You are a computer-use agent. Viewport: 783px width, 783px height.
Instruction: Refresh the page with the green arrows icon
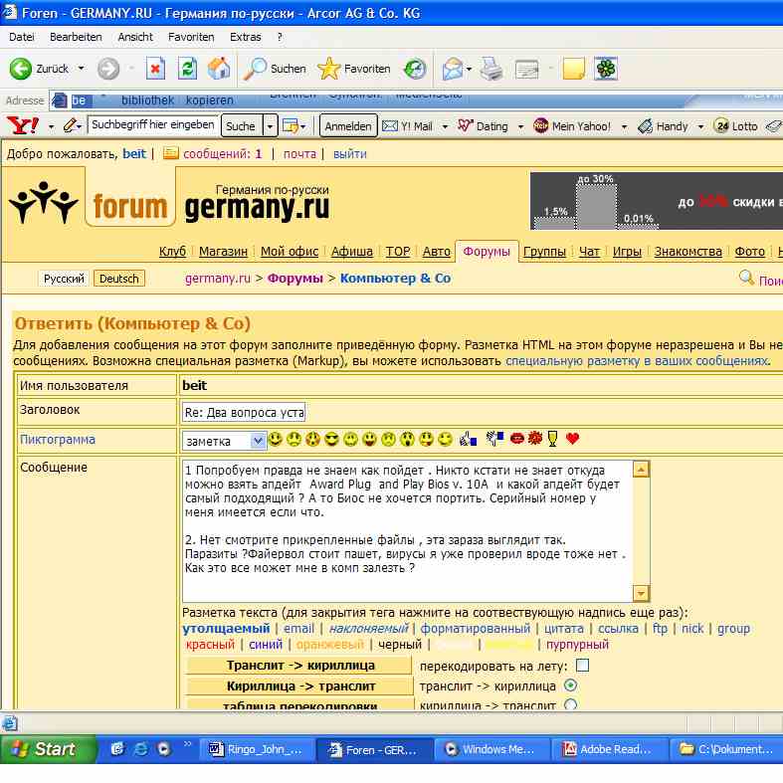pyautogui.click(x=187, y=69)
